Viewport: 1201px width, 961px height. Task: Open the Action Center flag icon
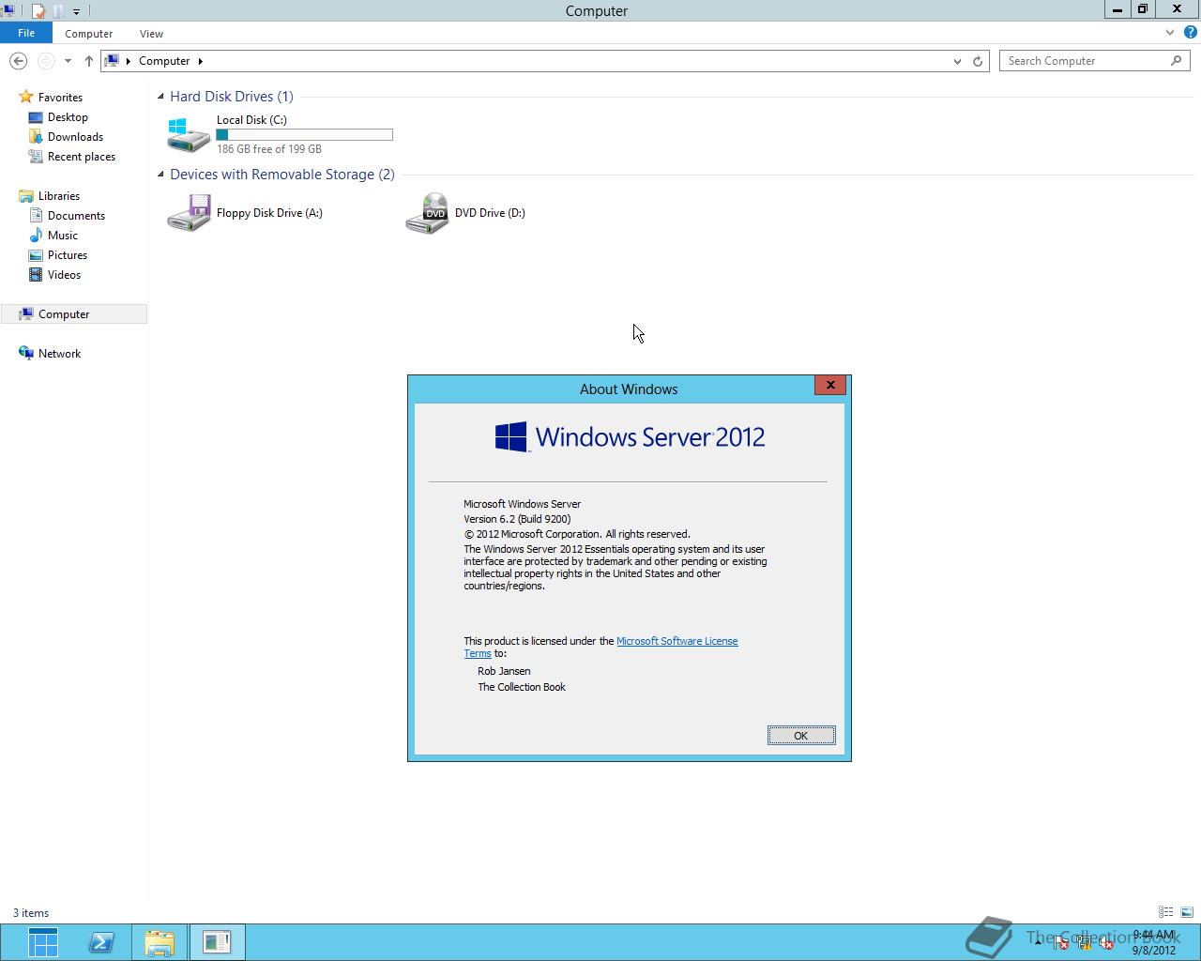[x=1060, y=943]
